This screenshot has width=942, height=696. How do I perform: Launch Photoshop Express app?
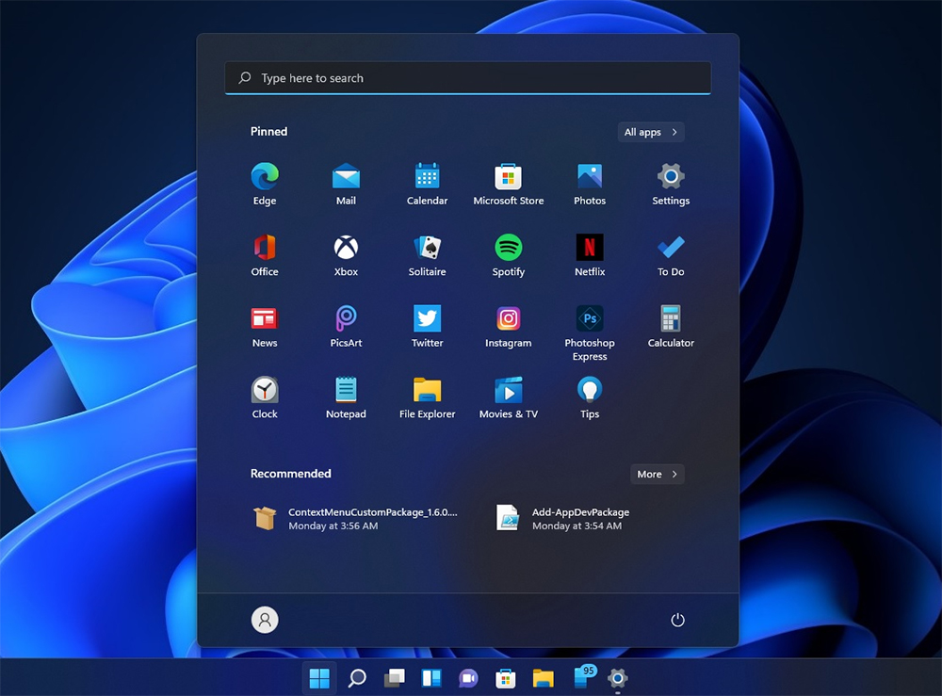[x=590, y=320]
